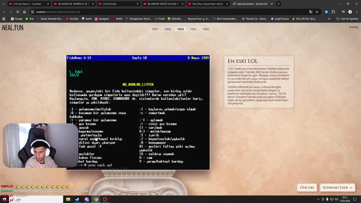Open the tab search dropdown arrow
This screenshot has width=361, height=203.
(3, 4)
